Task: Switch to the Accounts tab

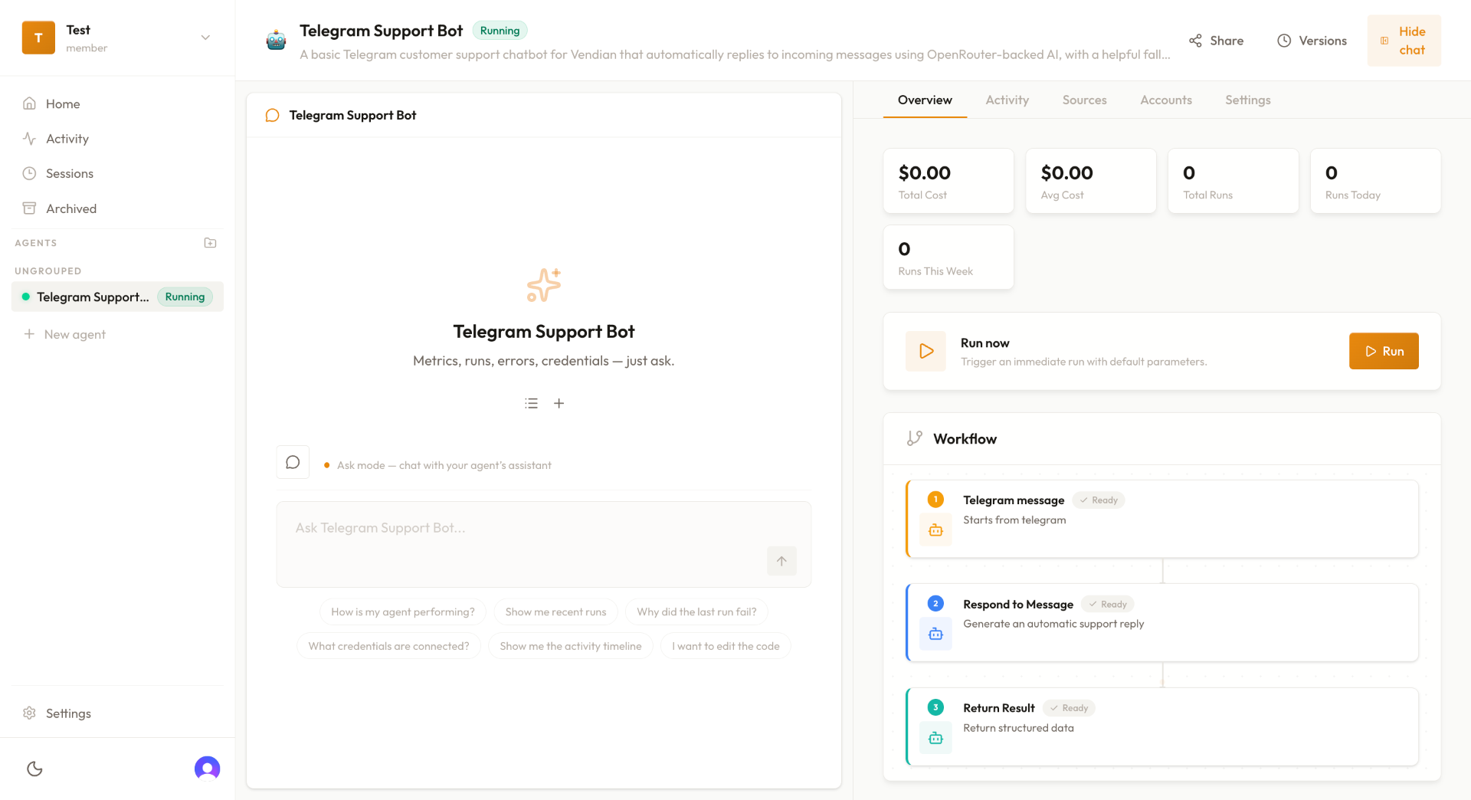Action: (1165, 100)
